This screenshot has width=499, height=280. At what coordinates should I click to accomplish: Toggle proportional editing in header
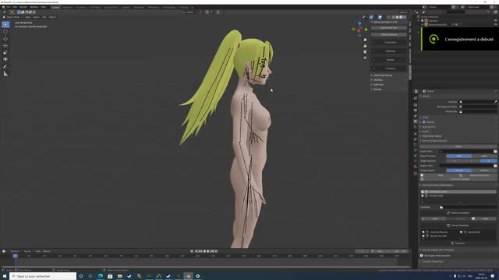click(x=218, y=12)
